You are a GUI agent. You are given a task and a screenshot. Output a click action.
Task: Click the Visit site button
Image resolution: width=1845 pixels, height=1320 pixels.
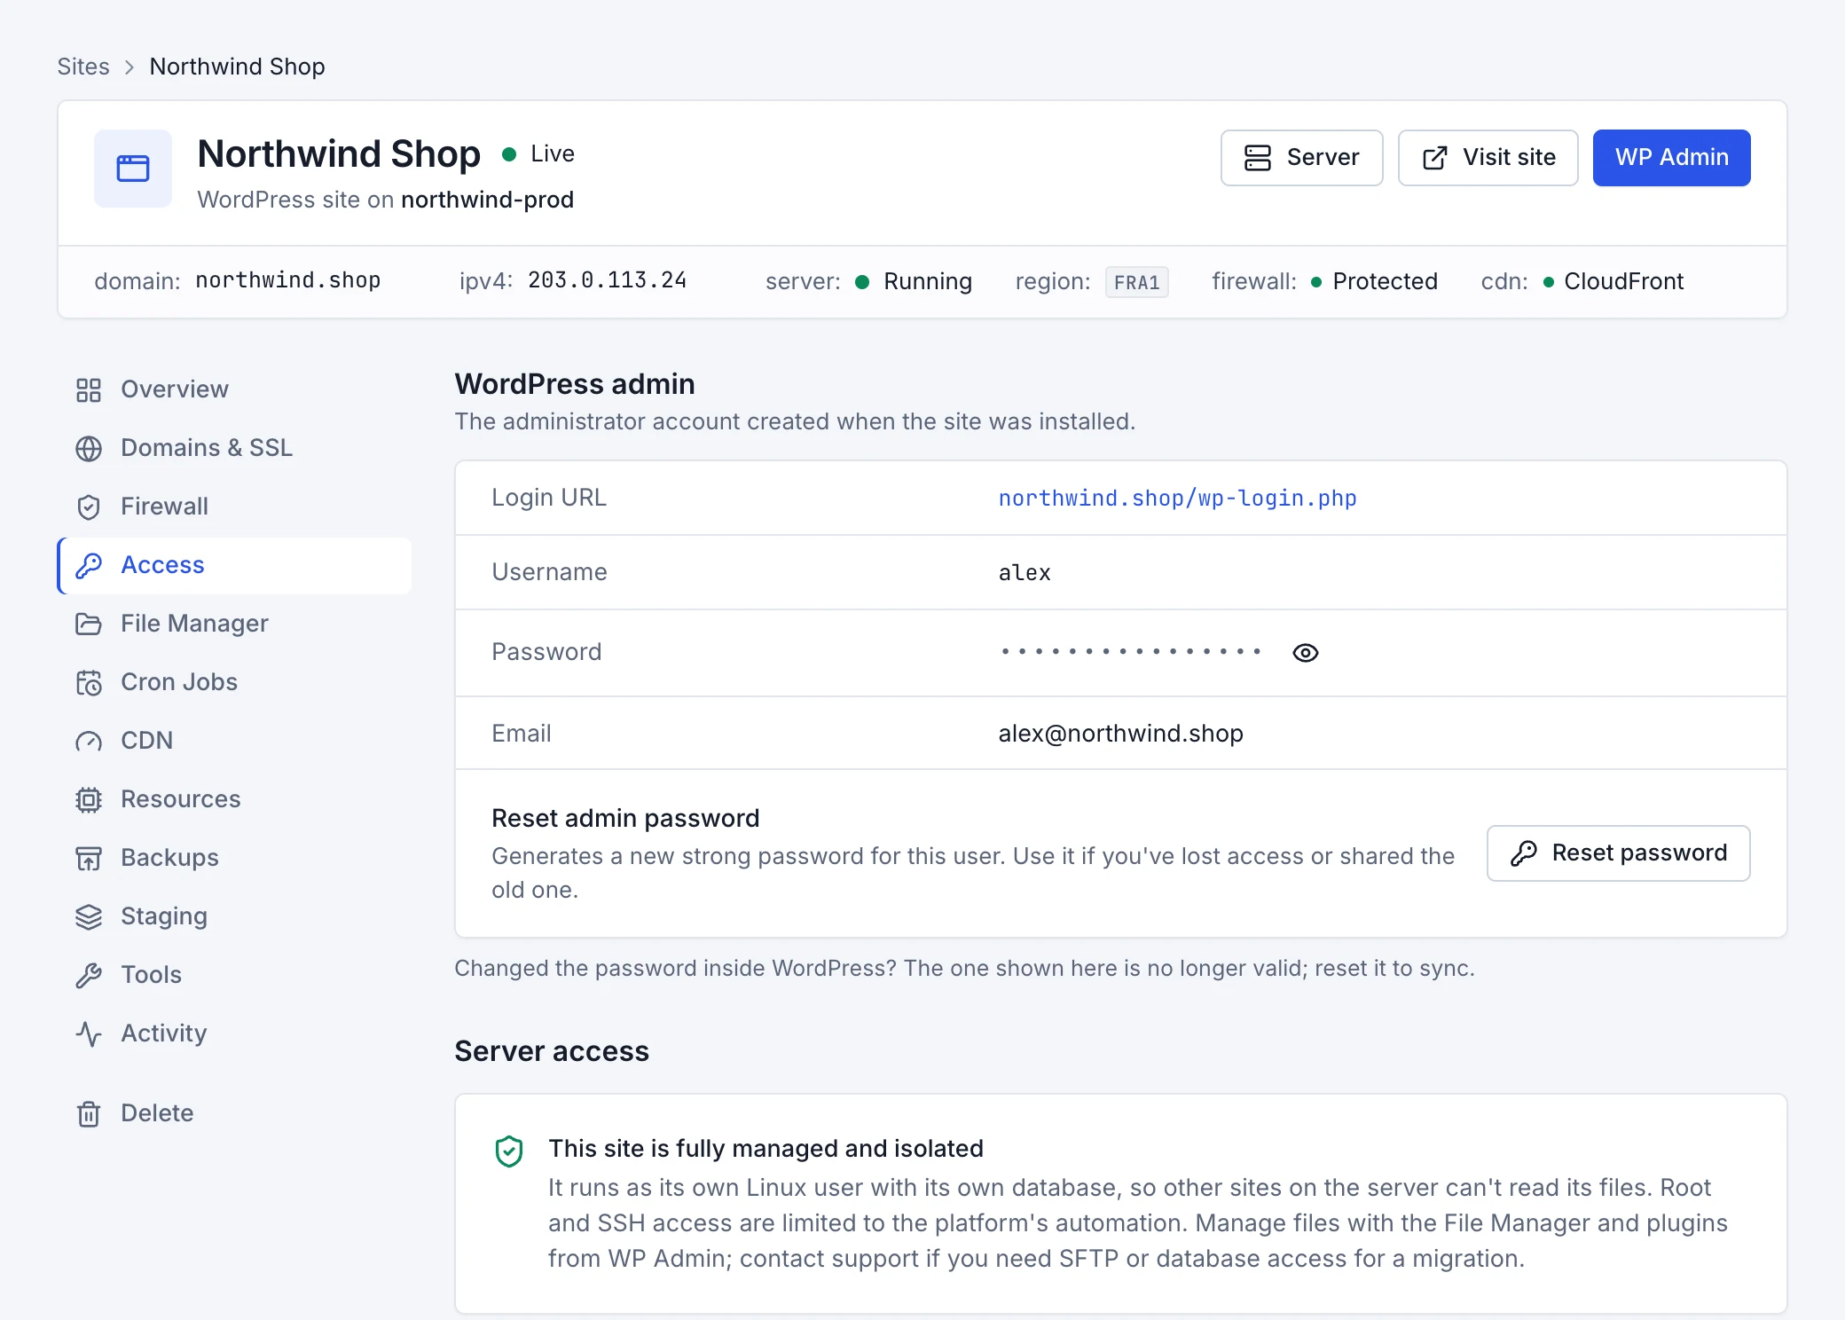(1488, 158)
